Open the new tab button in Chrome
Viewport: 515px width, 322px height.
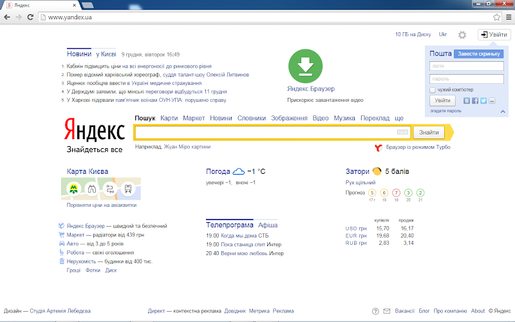(x=88, y=5)
